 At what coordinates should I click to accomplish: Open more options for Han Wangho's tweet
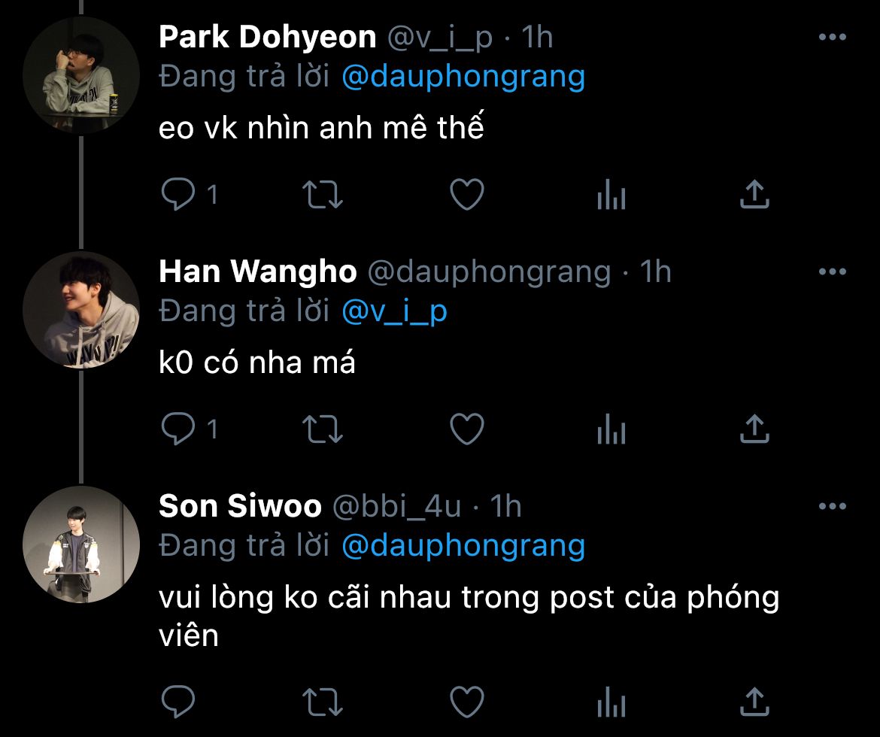pos(833,271)
